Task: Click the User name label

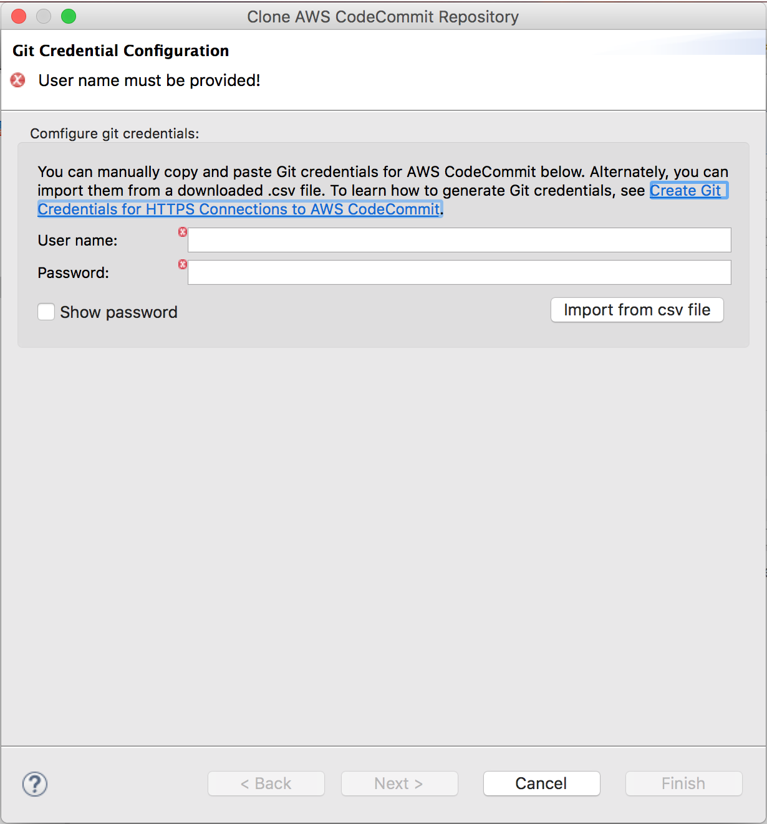Action: point(77,241)
